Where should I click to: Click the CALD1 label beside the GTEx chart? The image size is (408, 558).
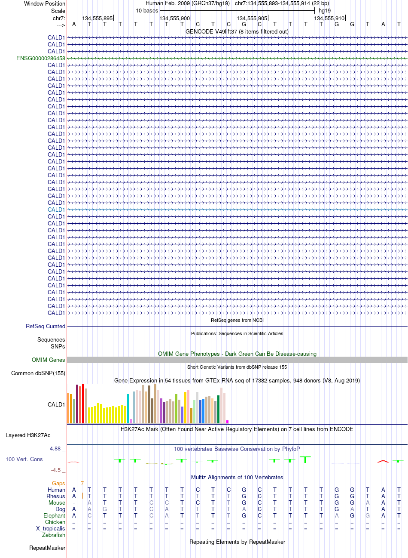pyautogui.click(x=56, y=404)
